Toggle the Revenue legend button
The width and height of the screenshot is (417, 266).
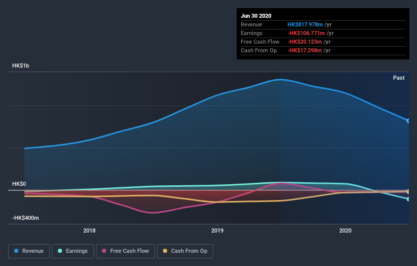[29, 251]
